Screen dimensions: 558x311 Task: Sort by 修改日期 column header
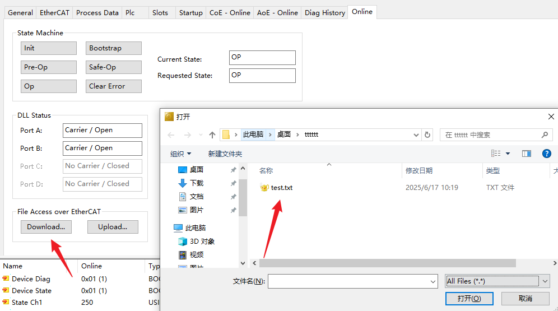[x=419, y=171]
